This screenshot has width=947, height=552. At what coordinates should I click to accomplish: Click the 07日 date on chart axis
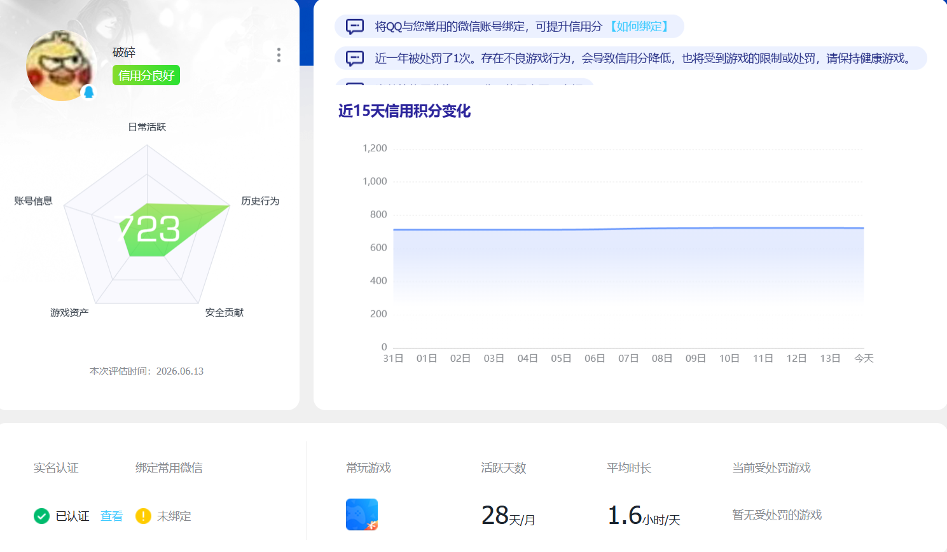(628, 359)
